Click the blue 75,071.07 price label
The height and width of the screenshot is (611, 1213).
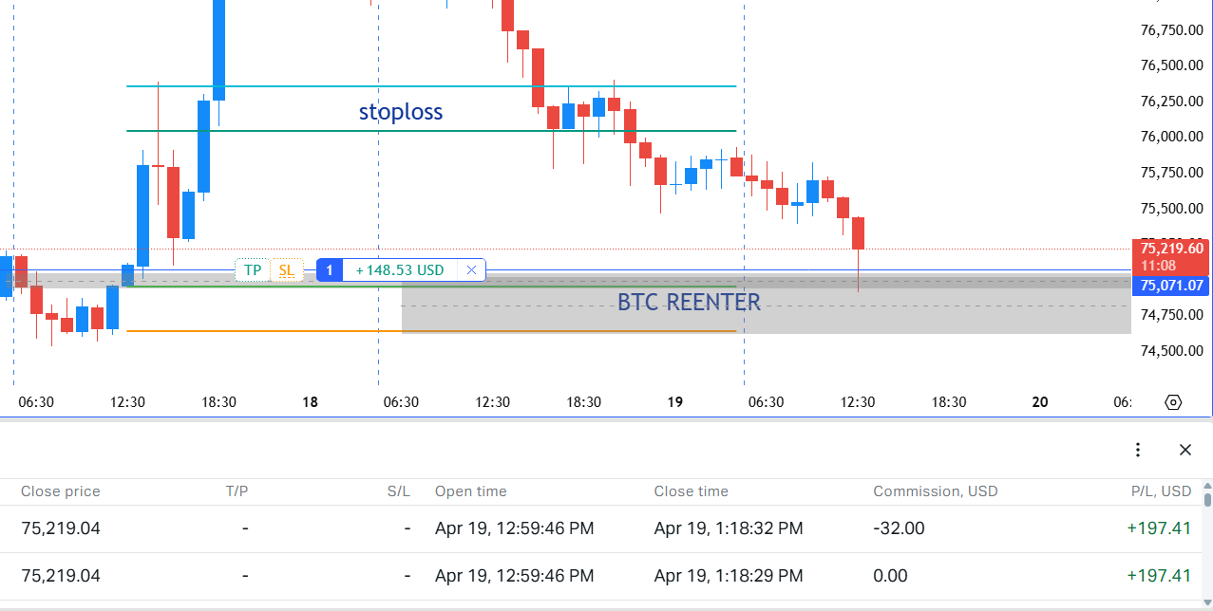click(1171, 286)
